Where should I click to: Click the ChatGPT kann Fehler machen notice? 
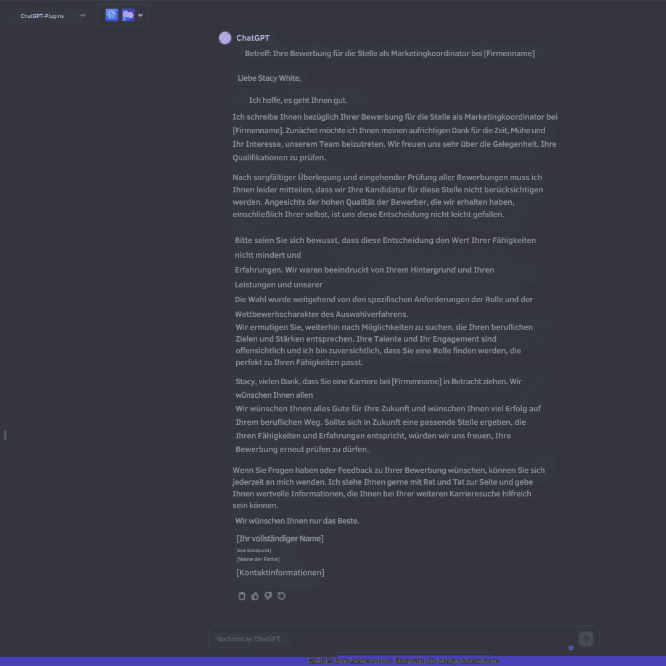tap(403, 661)
